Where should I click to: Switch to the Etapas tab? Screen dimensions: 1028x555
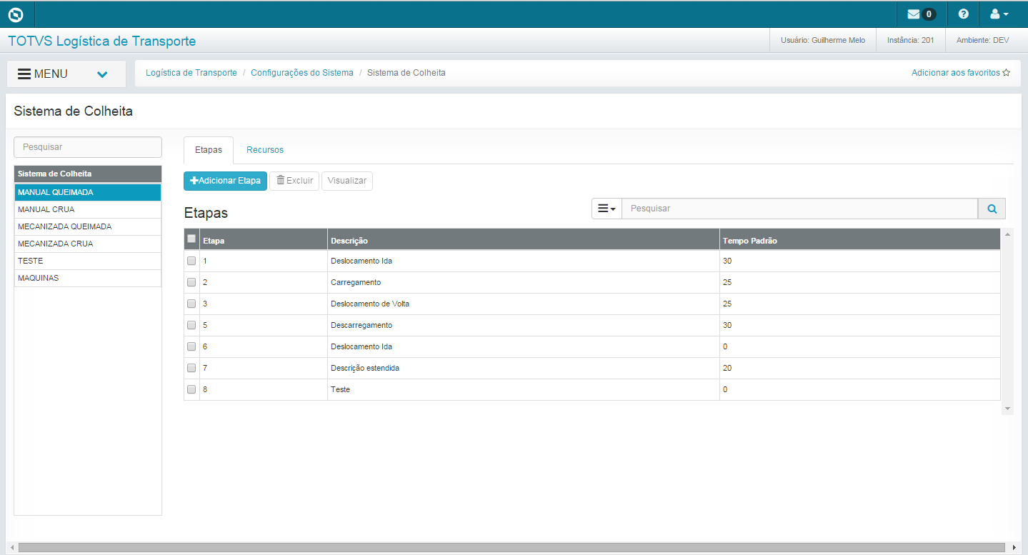(x=209, y=150)
